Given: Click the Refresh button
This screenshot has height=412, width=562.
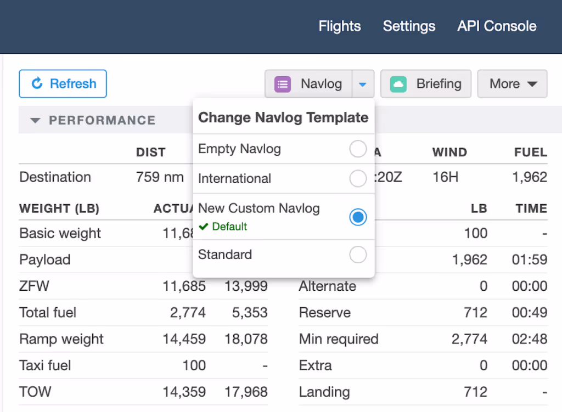Looking at the screenshot, I should [63, 84].
